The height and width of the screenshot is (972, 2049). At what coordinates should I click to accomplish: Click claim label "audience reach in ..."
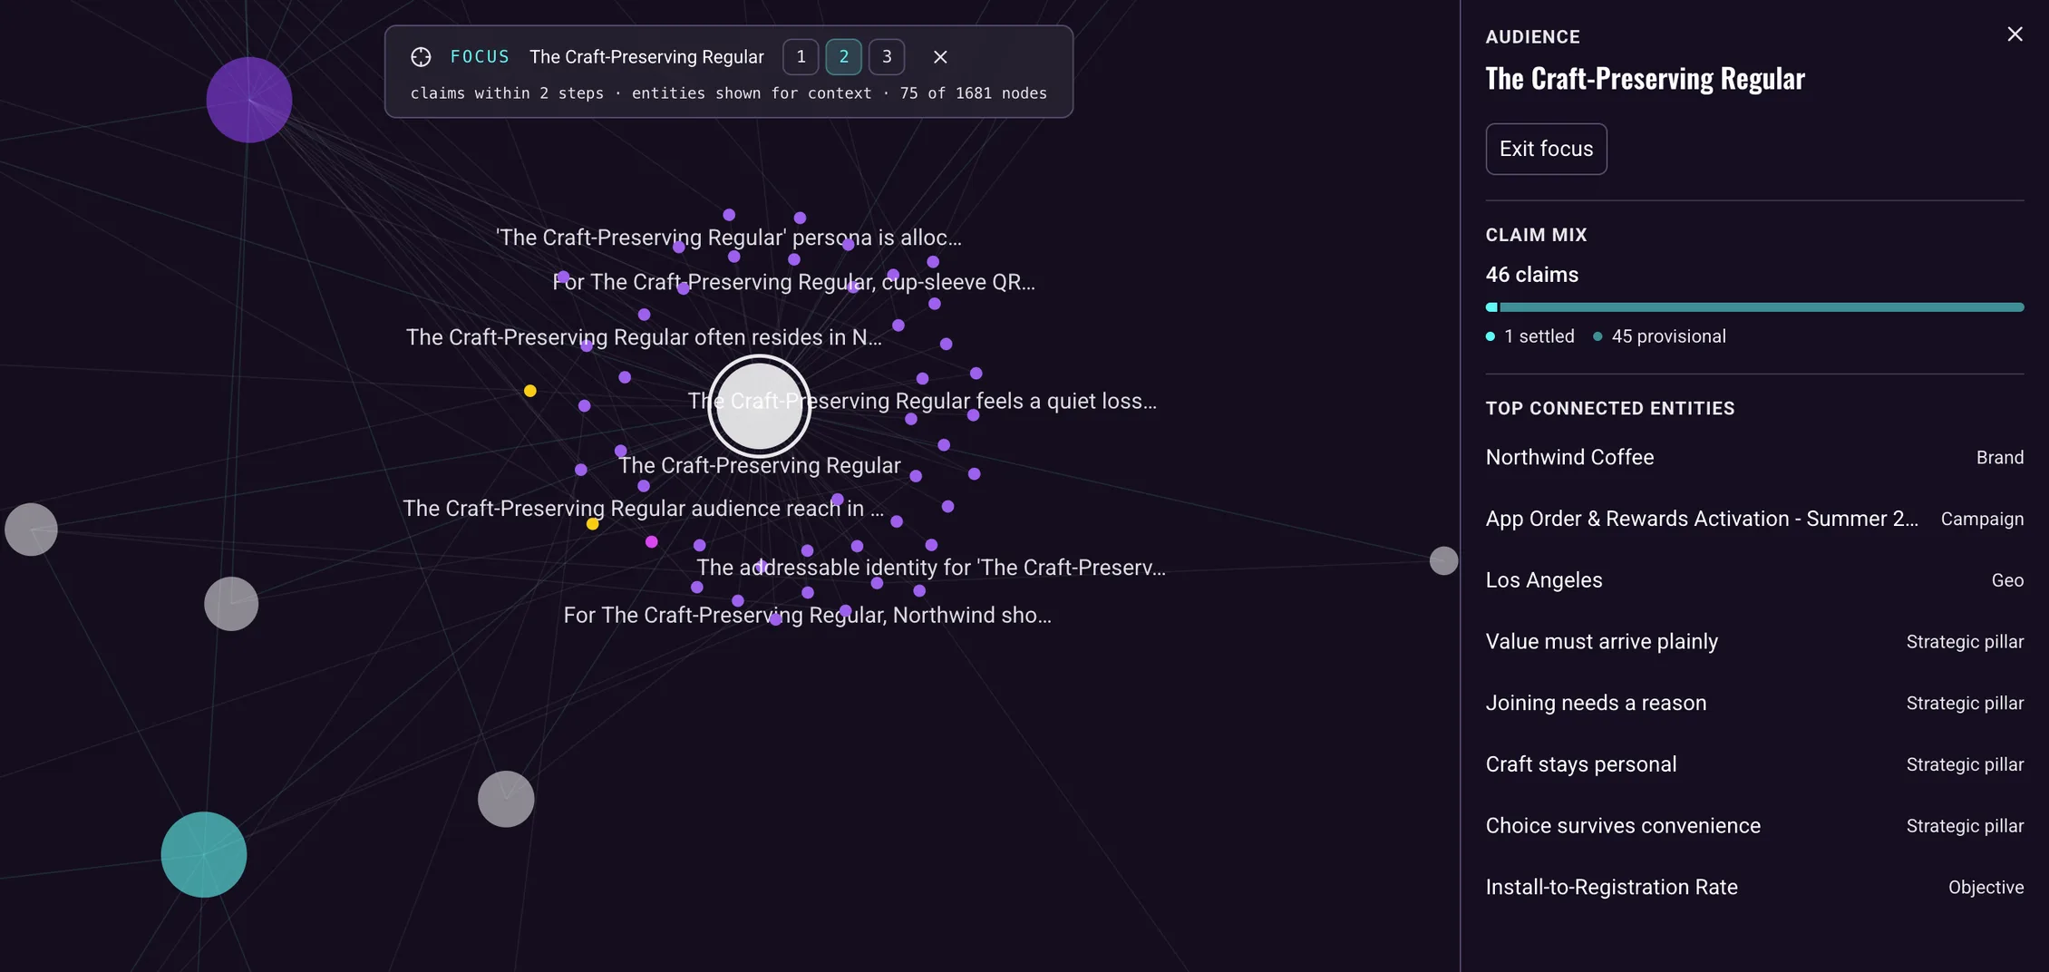[643, 509]
